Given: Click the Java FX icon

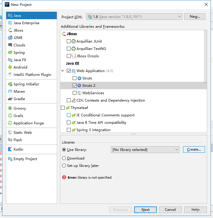Looking at the screenshot, I should coord(10,60).
